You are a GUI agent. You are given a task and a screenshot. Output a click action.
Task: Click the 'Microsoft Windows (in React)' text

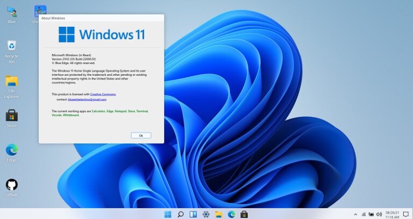(72, 55)
